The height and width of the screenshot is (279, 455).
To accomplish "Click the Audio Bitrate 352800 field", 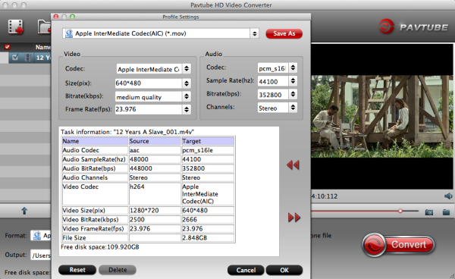I will [x=273, y=95].
